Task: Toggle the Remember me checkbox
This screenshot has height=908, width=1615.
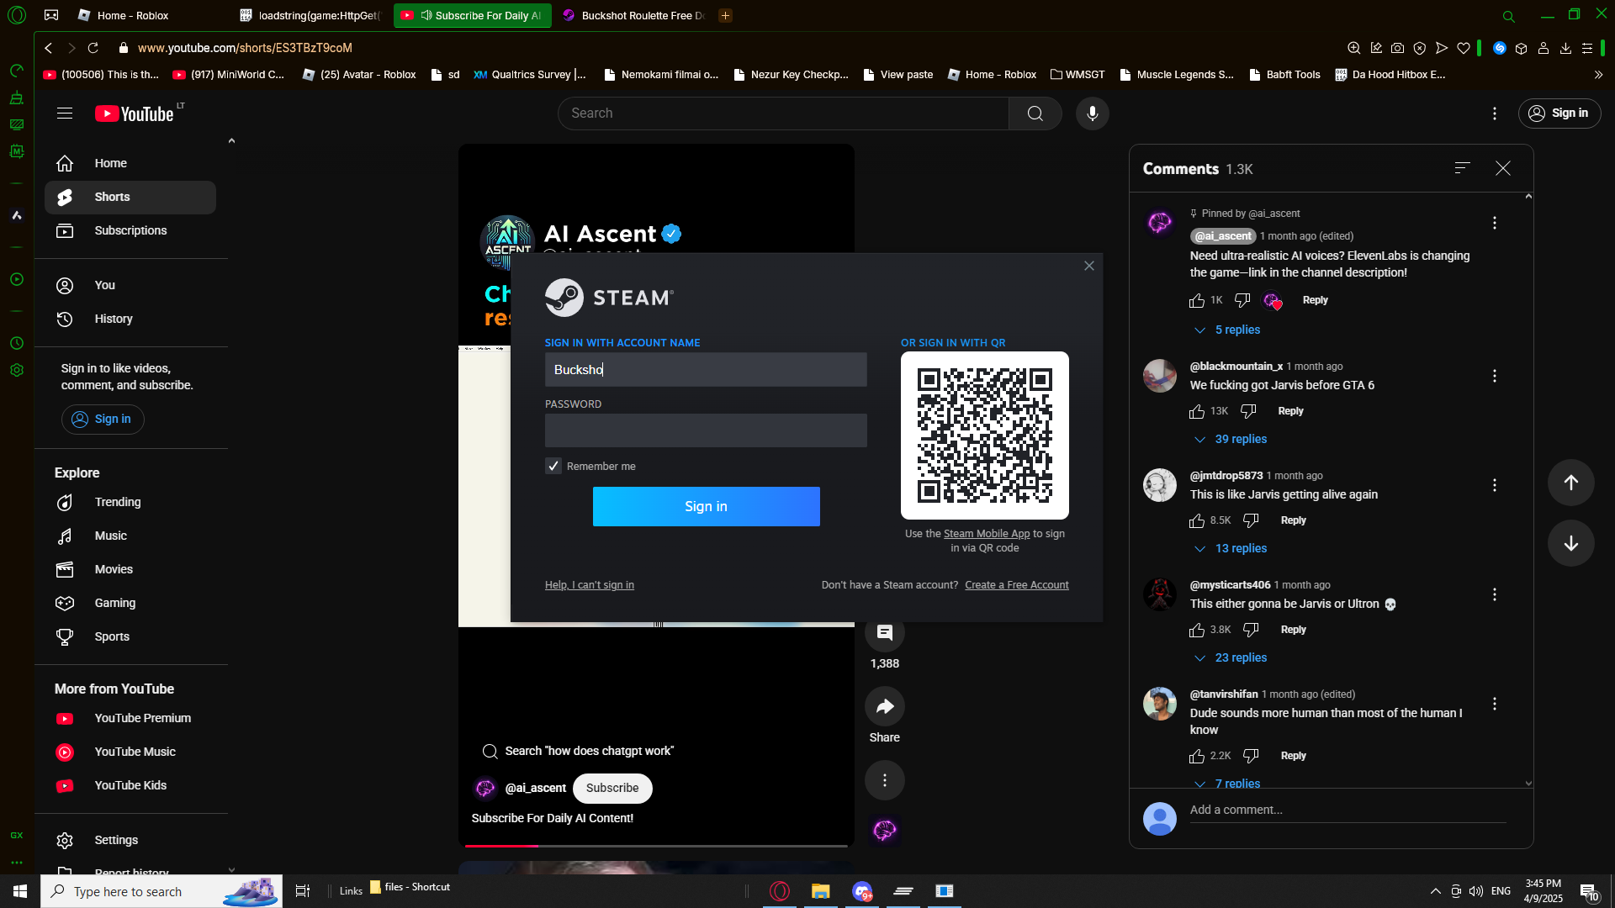Action: point(553,466)
